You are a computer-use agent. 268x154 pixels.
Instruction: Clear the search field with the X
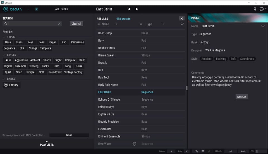point(59,23)
